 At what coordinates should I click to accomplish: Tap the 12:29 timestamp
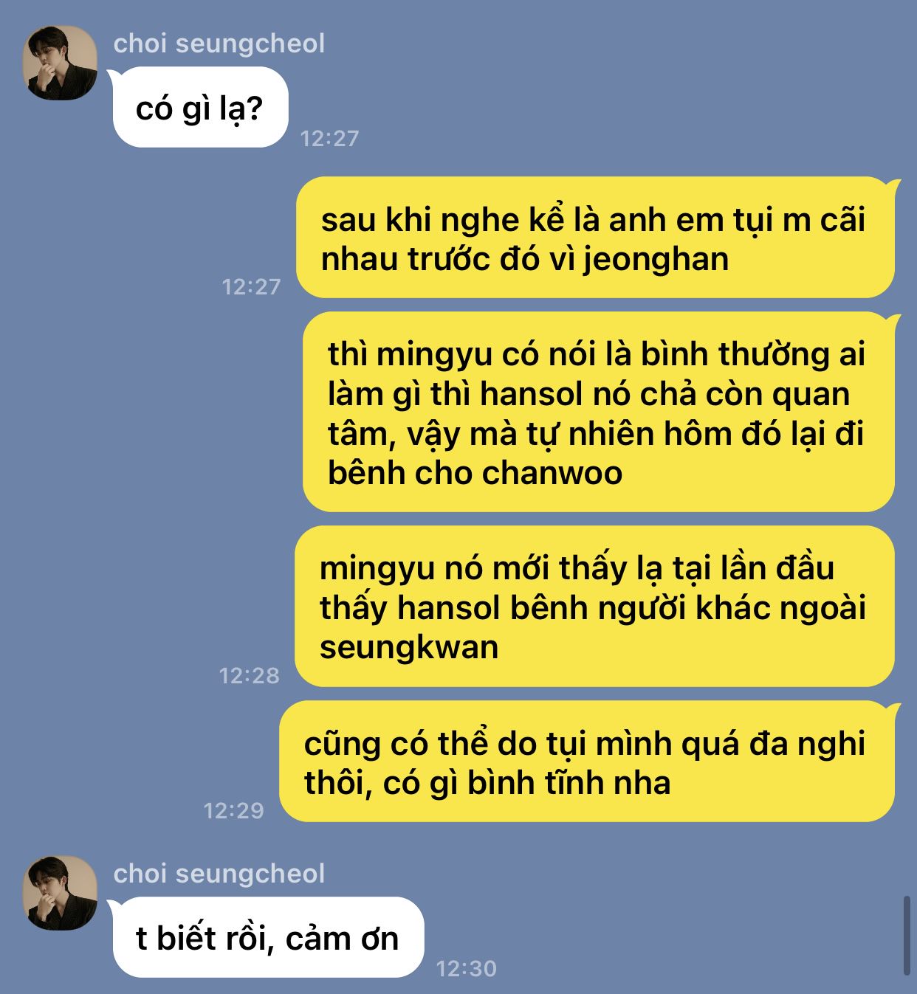[234, 810]
